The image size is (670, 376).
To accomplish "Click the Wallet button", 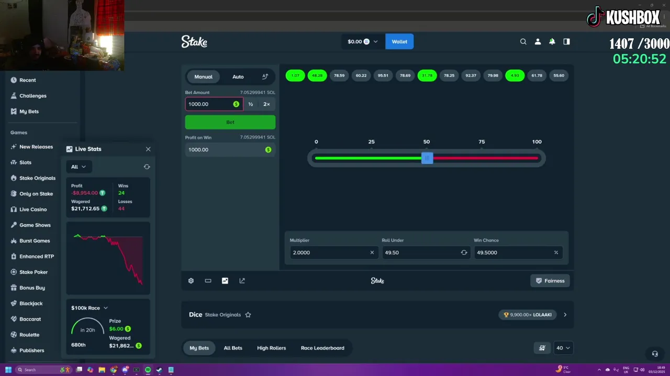I will coord(399,42).
